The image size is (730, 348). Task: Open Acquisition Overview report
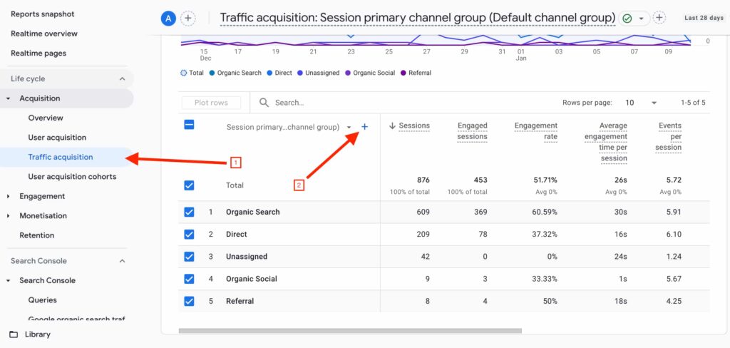click(x=46, y=118)
